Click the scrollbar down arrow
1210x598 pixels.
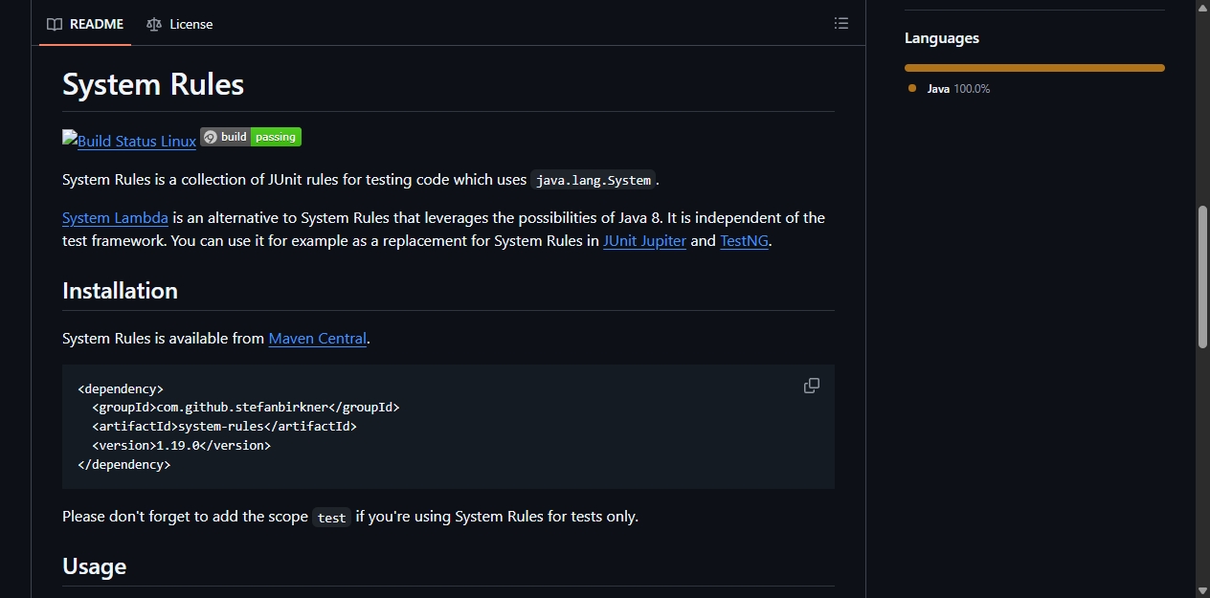pos(1202,589)
